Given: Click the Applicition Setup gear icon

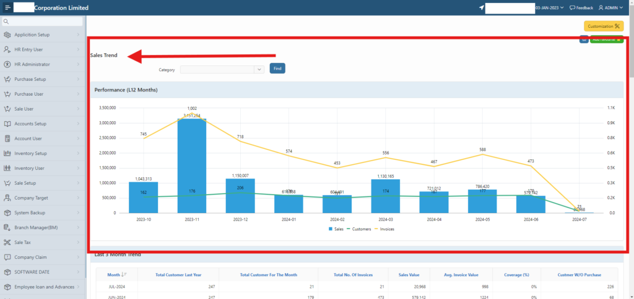Looking at the screenshot, I should click(7, 35).
